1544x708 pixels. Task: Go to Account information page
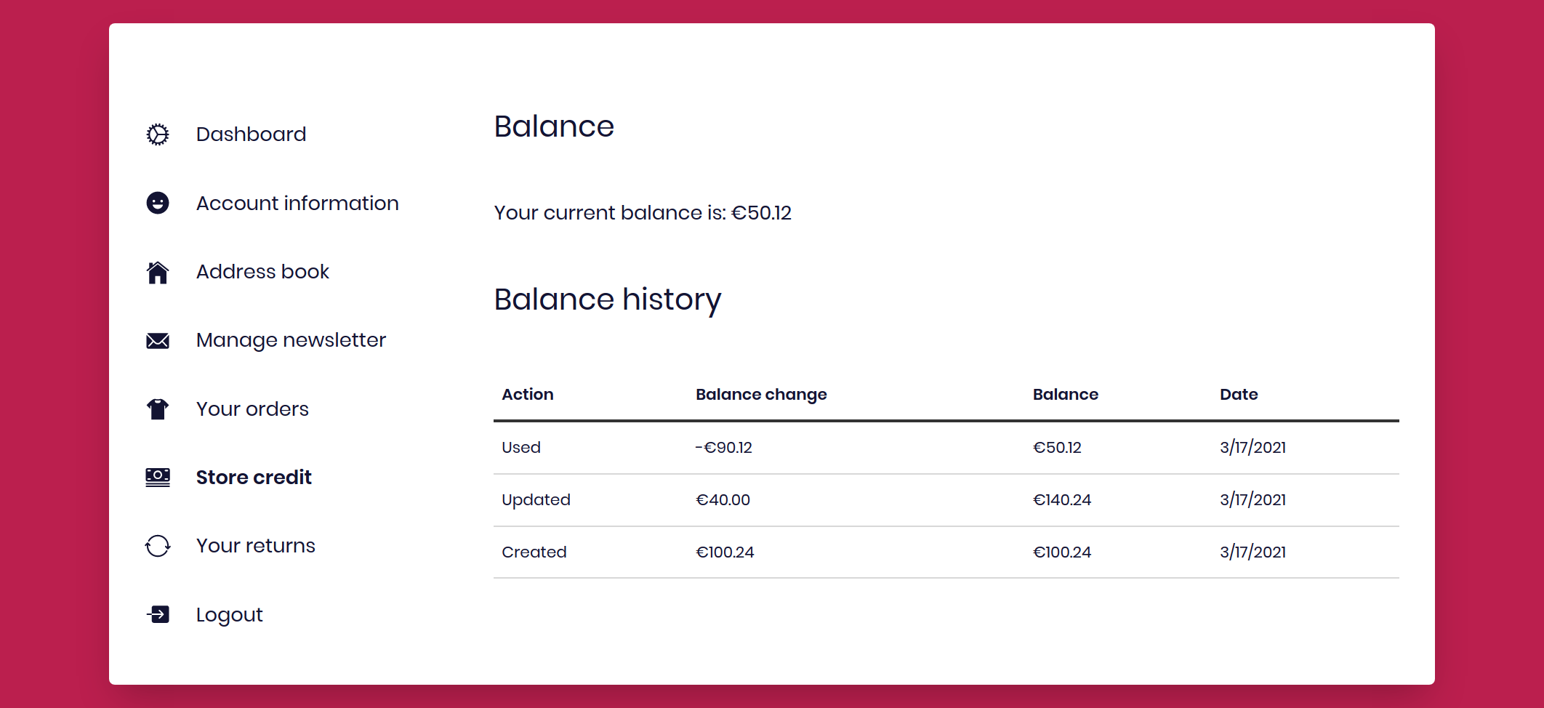pos(297,203)
